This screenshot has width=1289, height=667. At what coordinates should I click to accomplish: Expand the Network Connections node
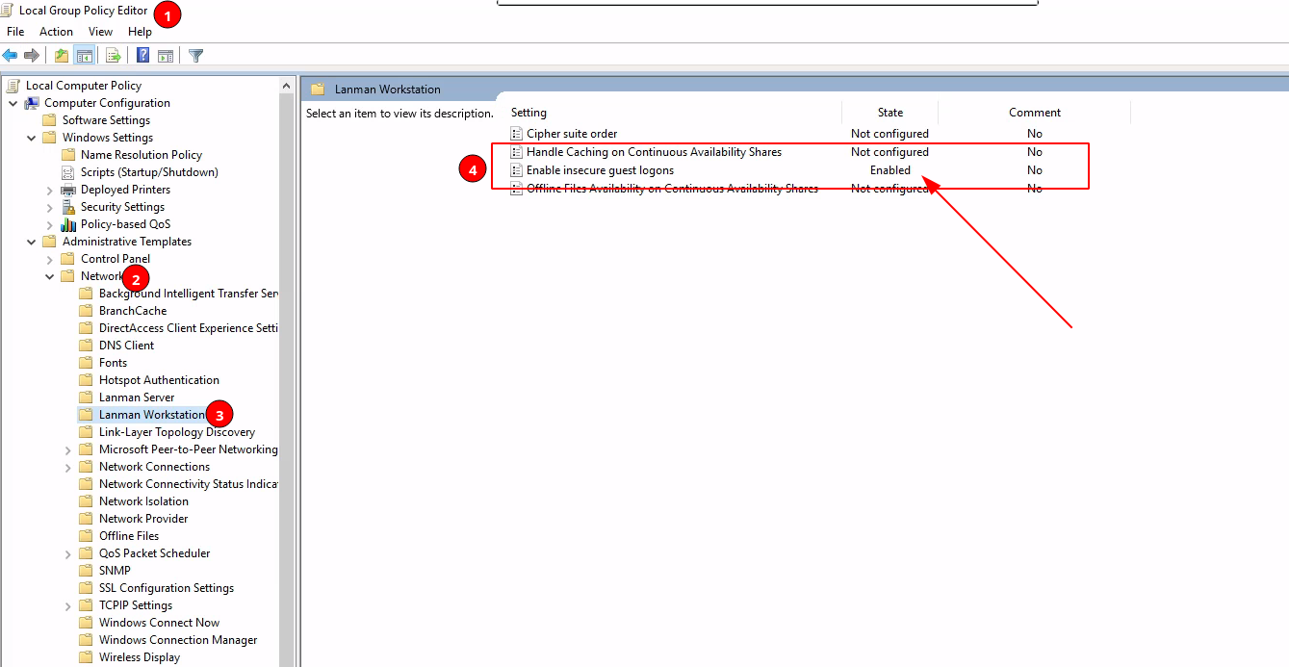pyautogui.click(x=68, y=467)
